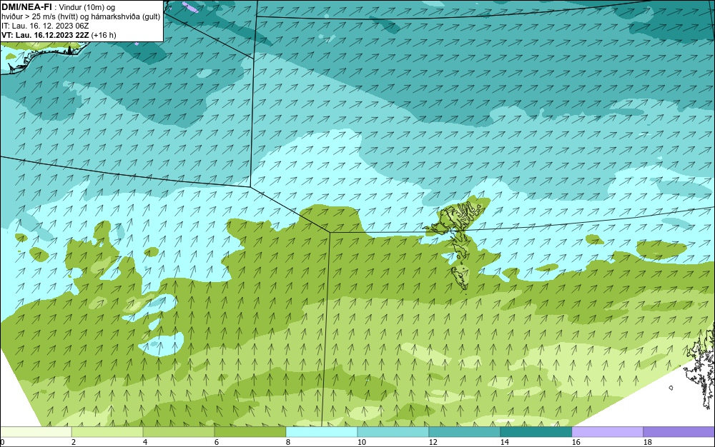Click the 14–16 m/s dark teal swatch

pos(536,432)
